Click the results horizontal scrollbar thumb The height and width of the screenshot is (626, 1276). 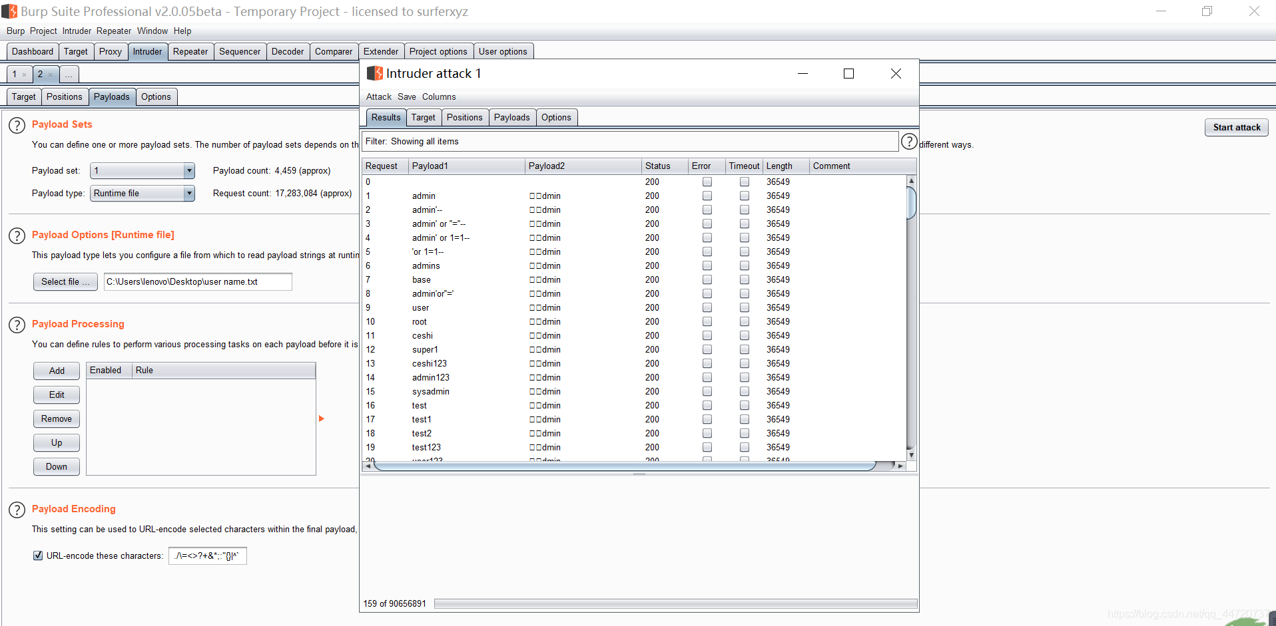coord(625,466)
